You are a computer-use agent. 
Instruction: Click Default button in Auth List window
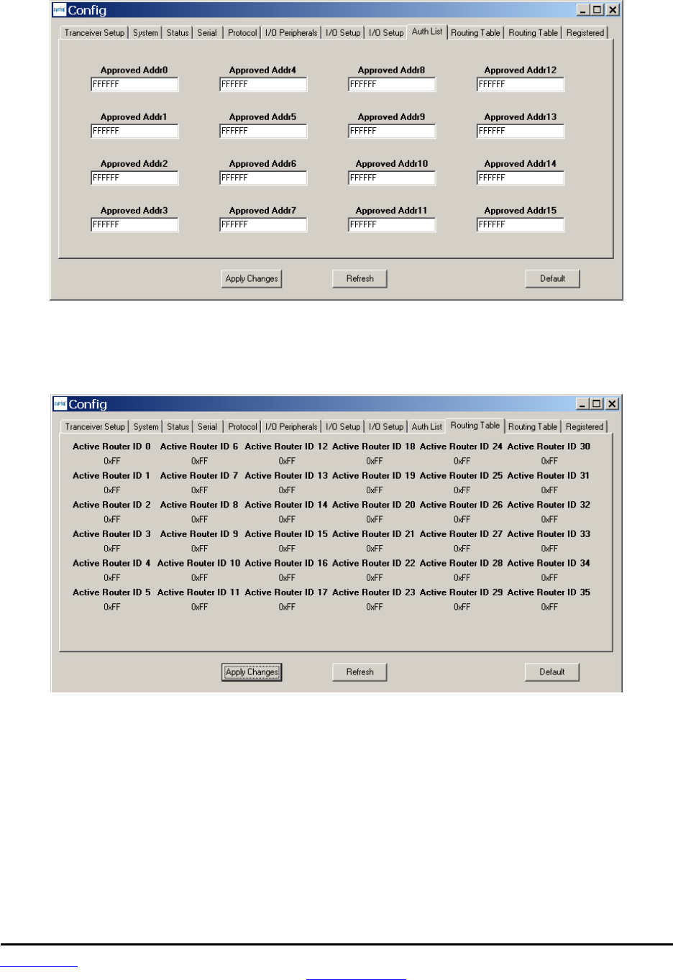pyautogui.click(x=553, y=279)
